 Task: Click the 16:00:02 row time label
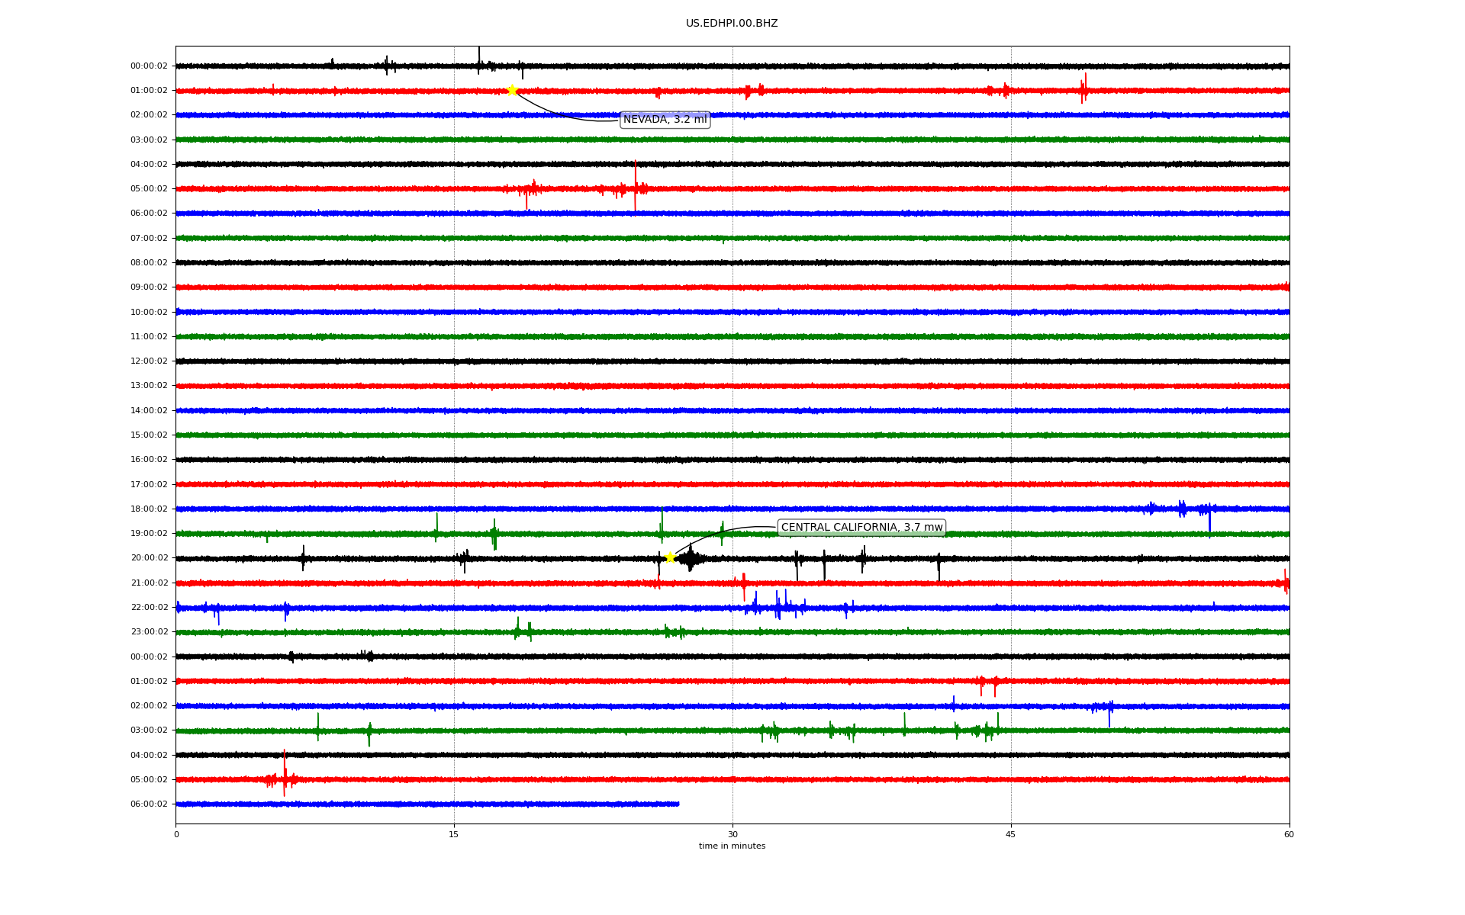pos(149,460)
